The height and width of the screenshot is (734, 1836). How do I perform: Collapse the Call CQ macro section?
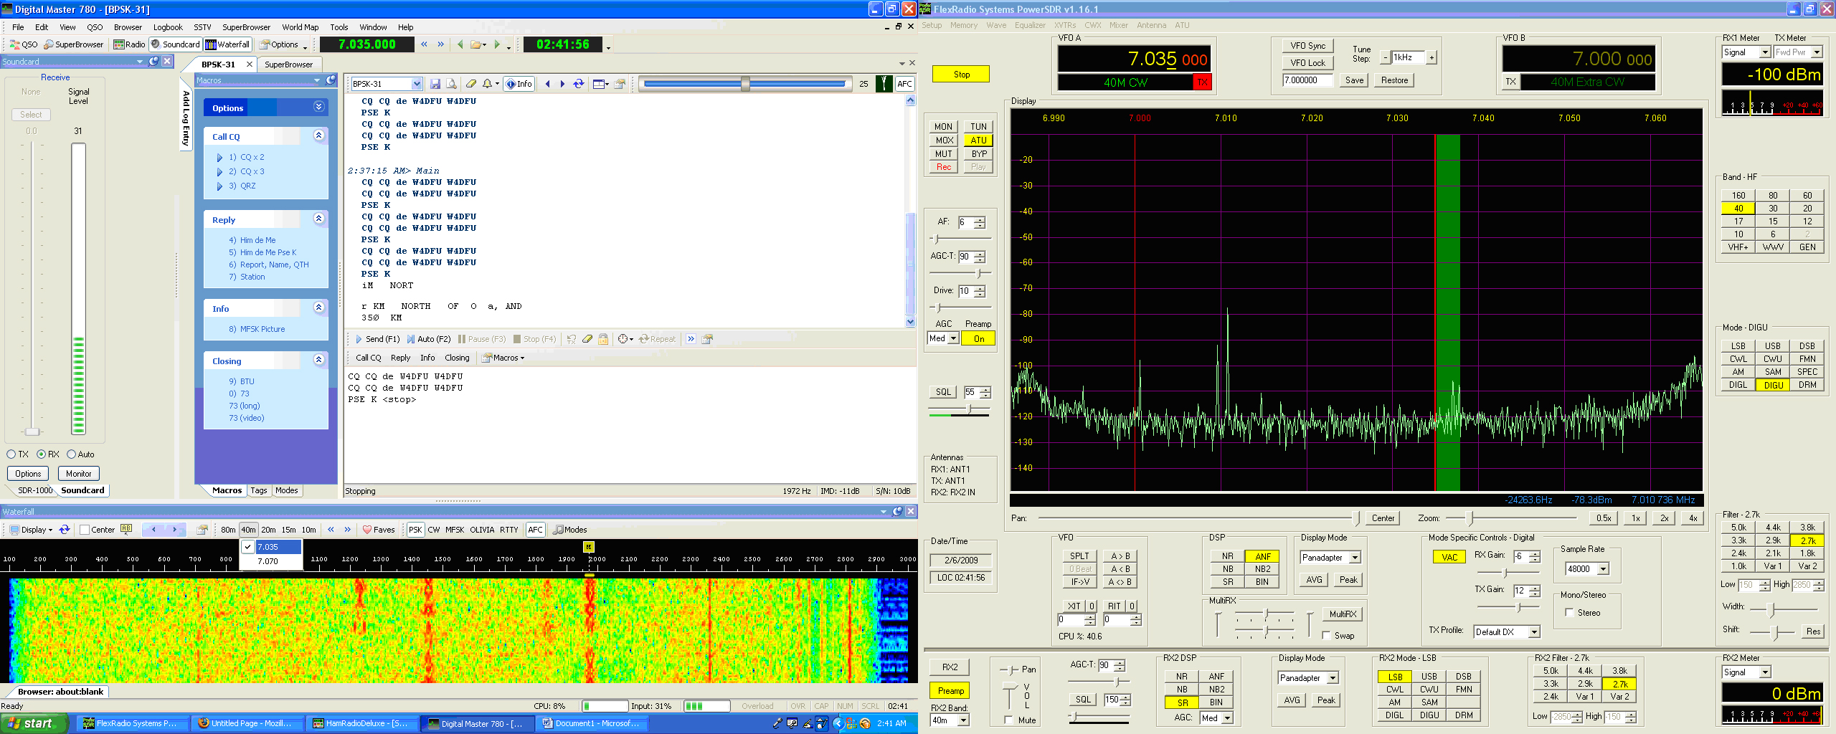pyautogui.click(x=318, y=135)
